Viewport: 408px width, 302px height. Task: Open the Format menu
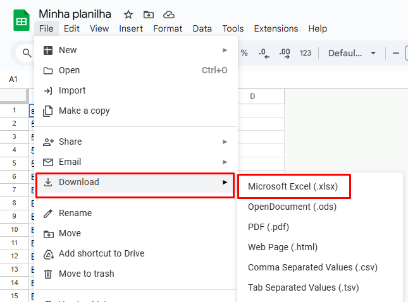[x=168, y=28]
